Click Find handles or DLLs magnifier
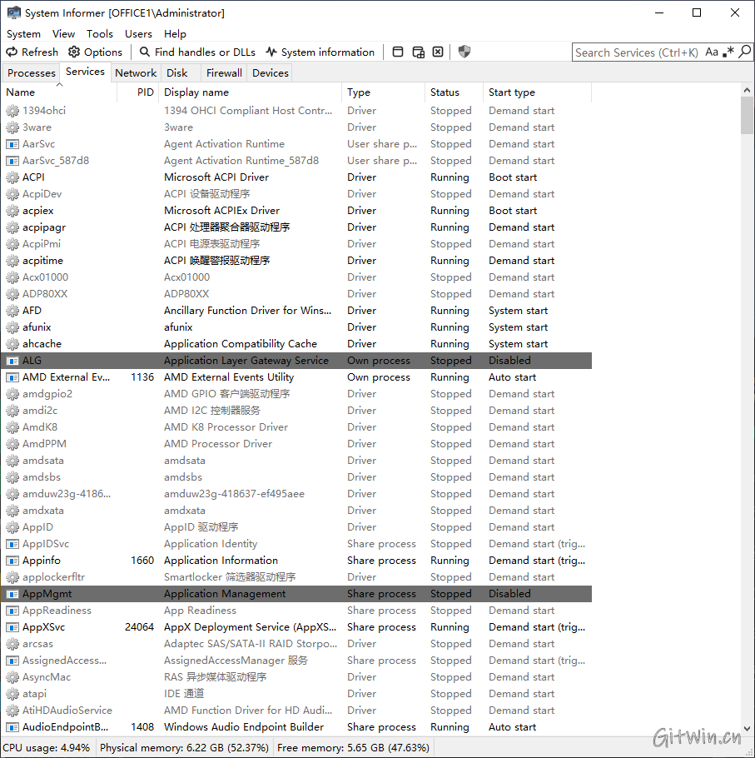This screenshot has width=755, height=758. click(145, 52)
